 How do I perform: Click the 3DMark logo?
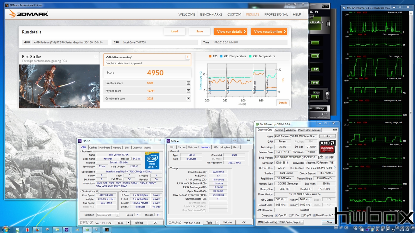point(29,14)
